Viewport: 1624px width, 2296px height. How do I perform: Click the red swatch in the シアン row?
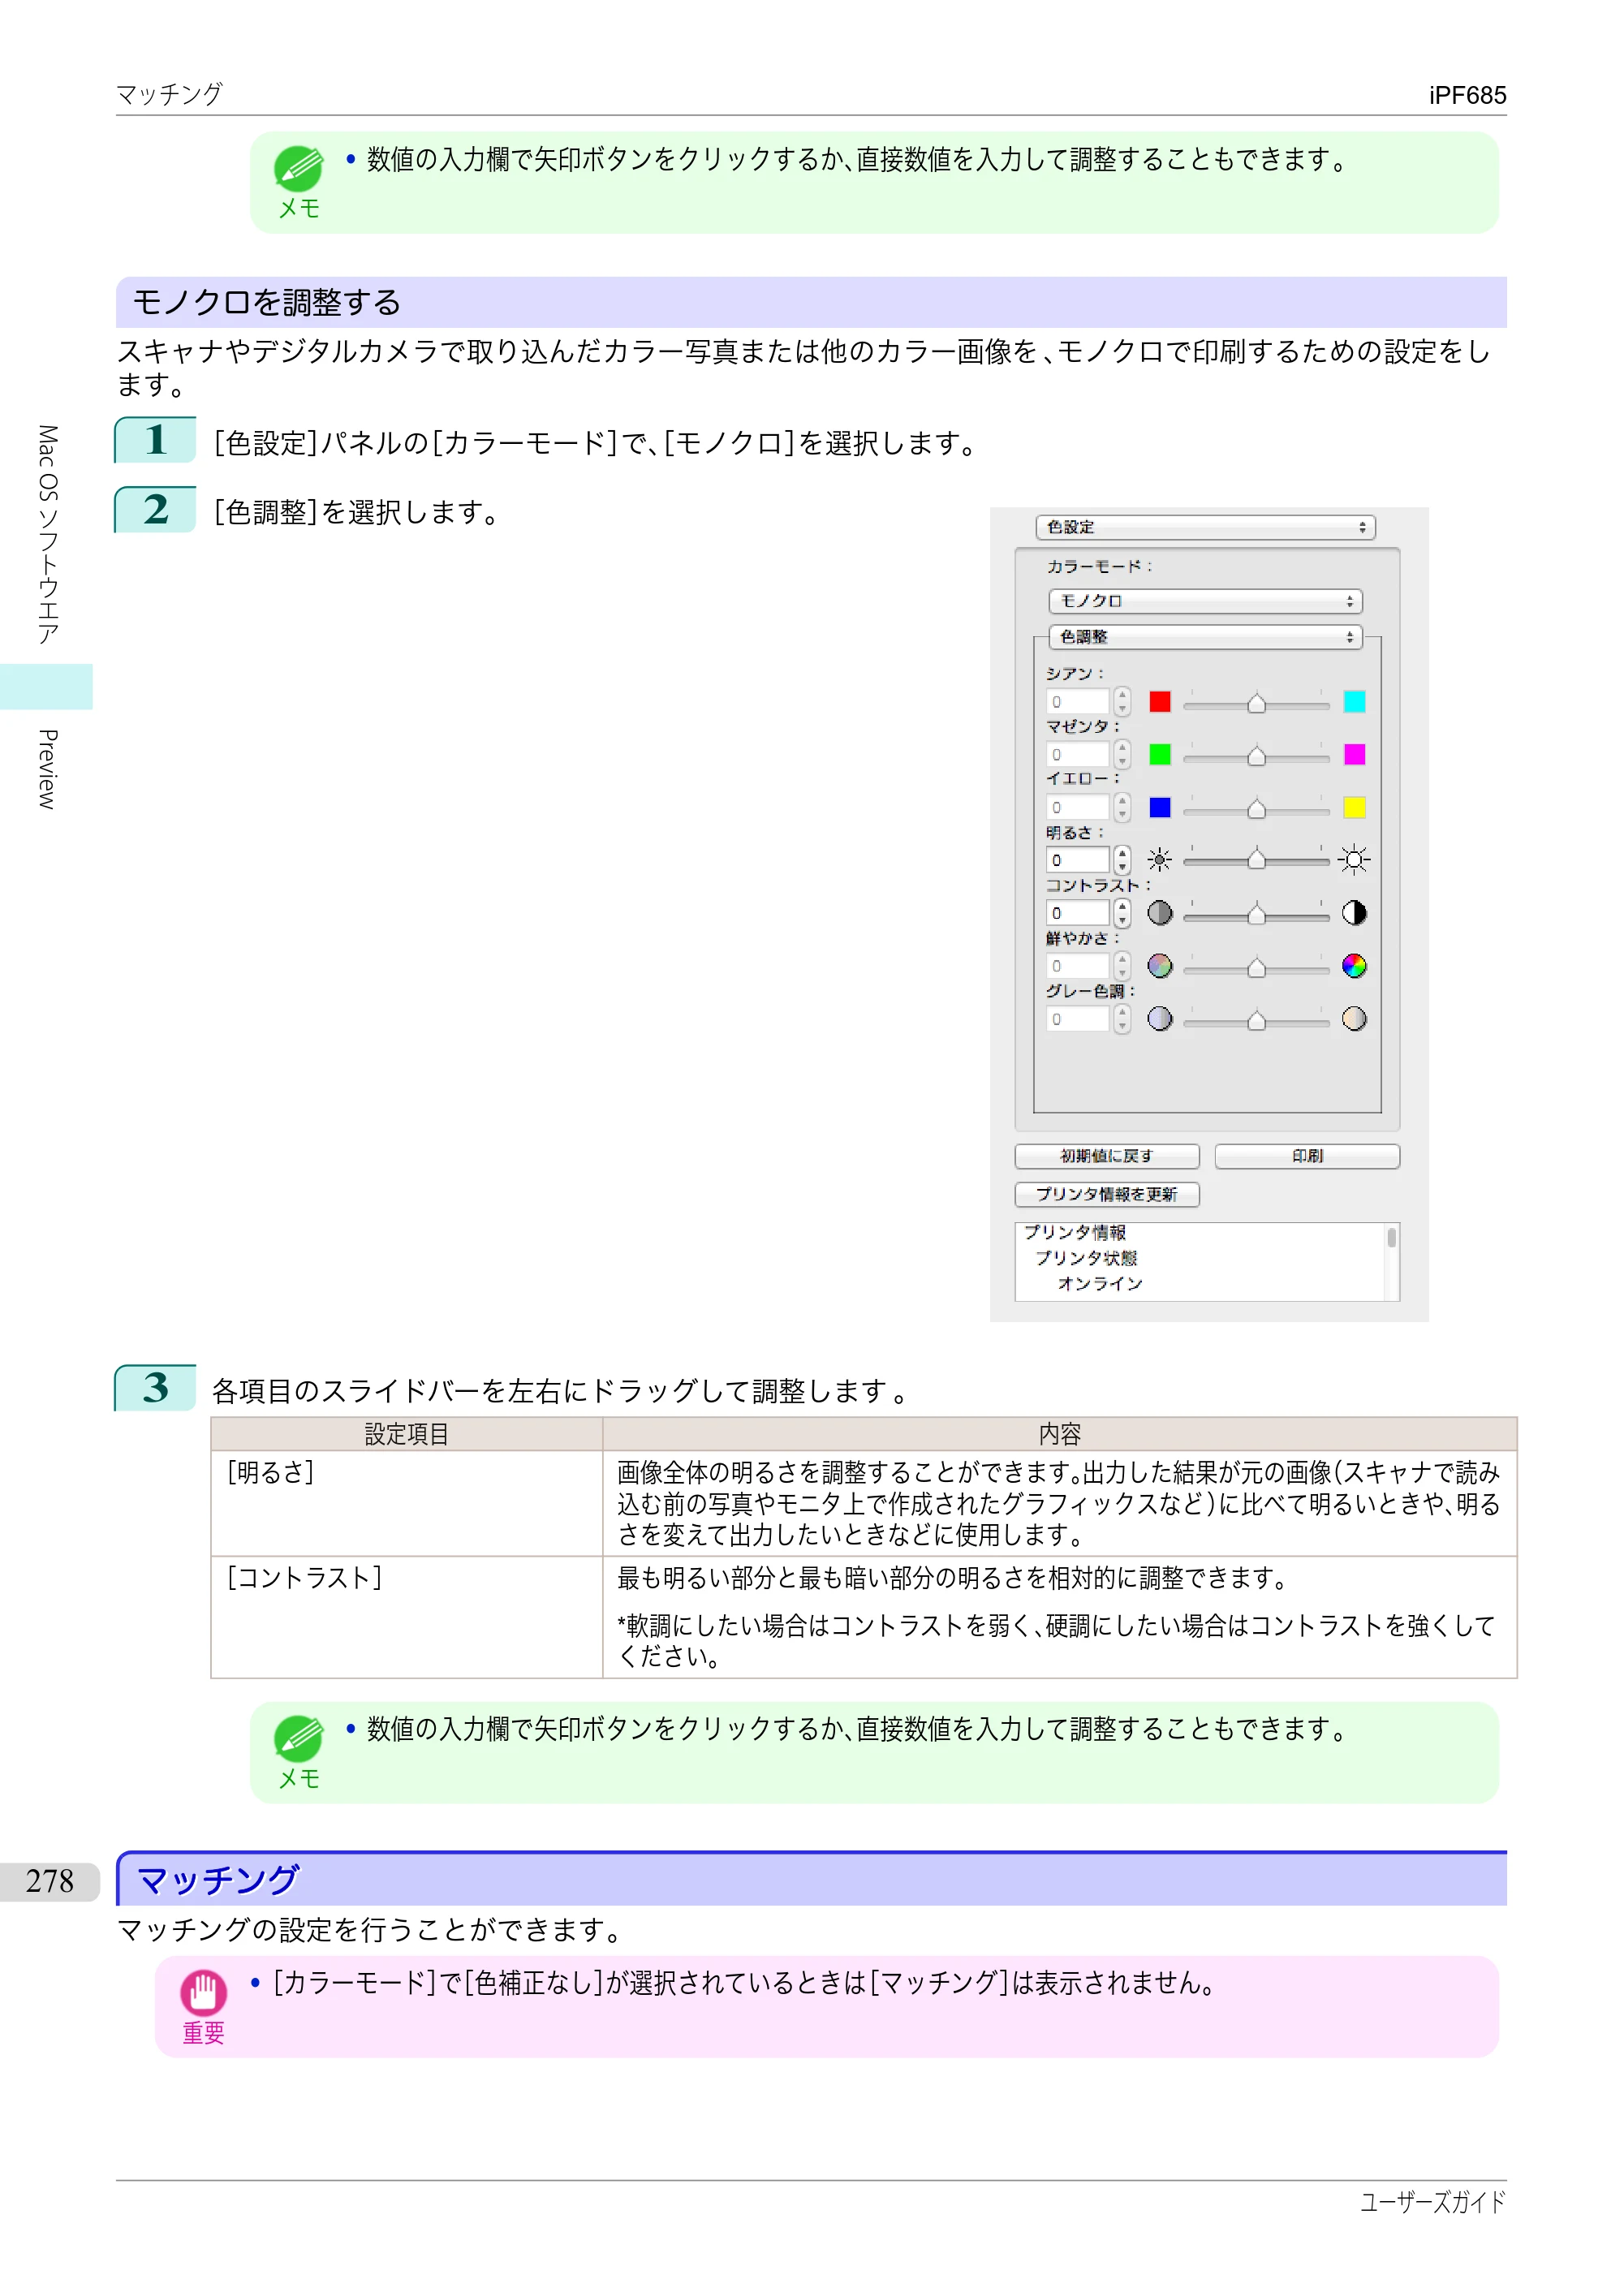coord(1160,702)
